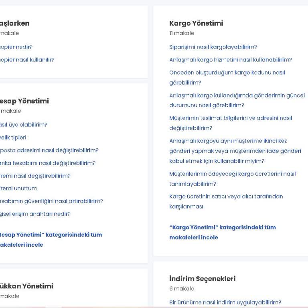Open 'hesabımı nasıl değiştirebilirim?' bank account article
Screen dimensions: 308x308
tap(48, 163)
